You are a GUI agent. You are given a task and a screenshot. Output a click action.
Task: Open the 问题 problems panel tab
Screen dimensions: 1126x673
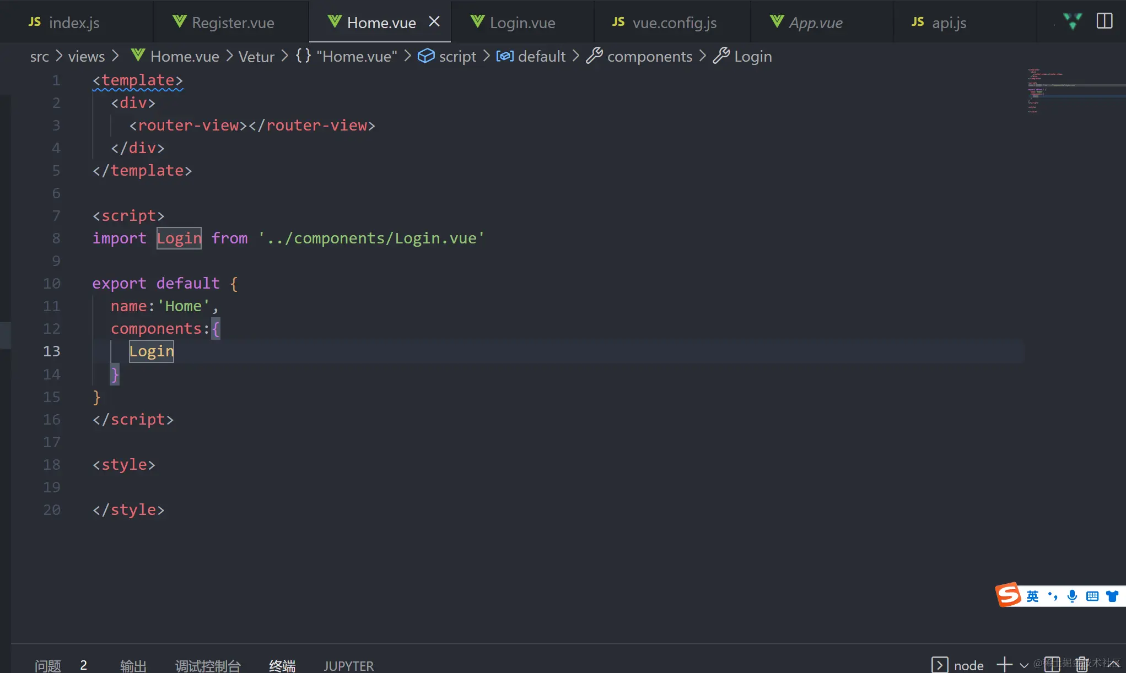tap(48, 666)
